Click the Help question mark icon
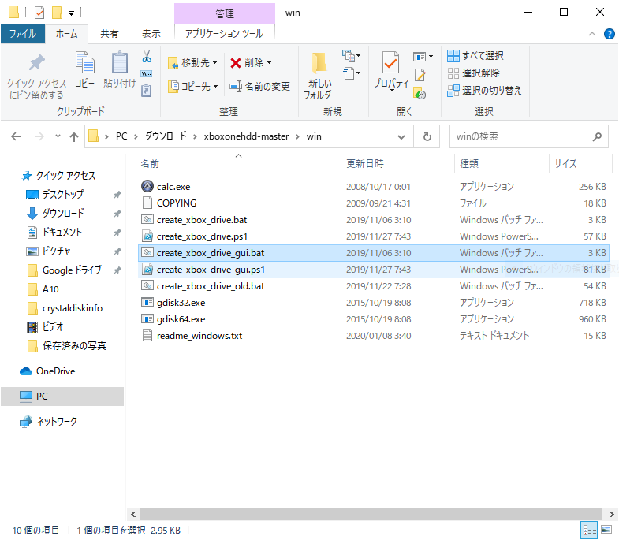Viewport: 619px width, 540px height. 609,34
